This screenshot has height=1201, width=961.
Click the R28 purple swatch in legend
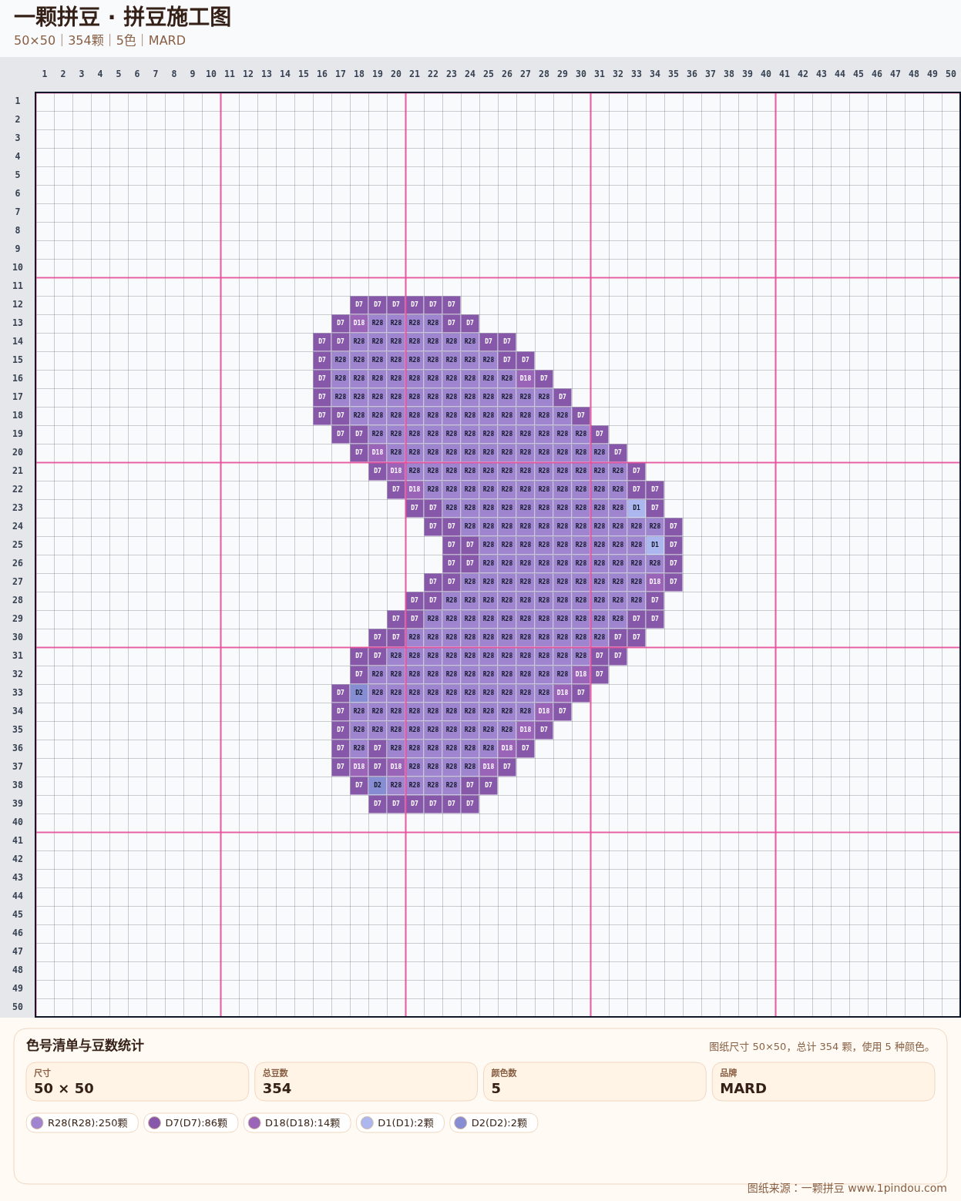click(37, 1123)
